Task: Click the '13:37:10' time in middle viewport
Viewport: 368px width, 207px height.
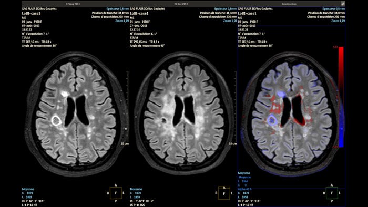Action: click(135, 30)
